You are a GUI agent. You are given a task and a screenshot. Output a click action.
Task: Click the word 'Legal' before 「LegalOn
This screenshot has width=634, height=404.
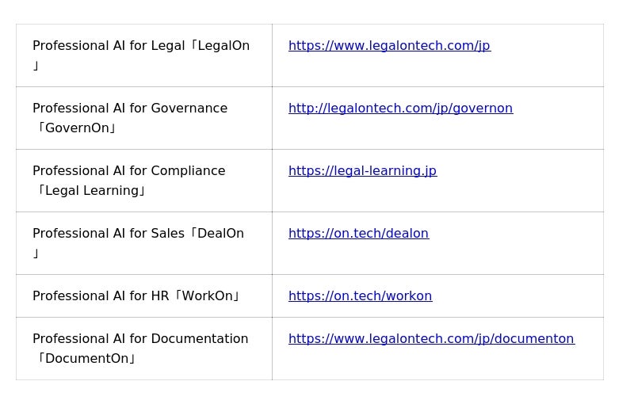(167, 46)
